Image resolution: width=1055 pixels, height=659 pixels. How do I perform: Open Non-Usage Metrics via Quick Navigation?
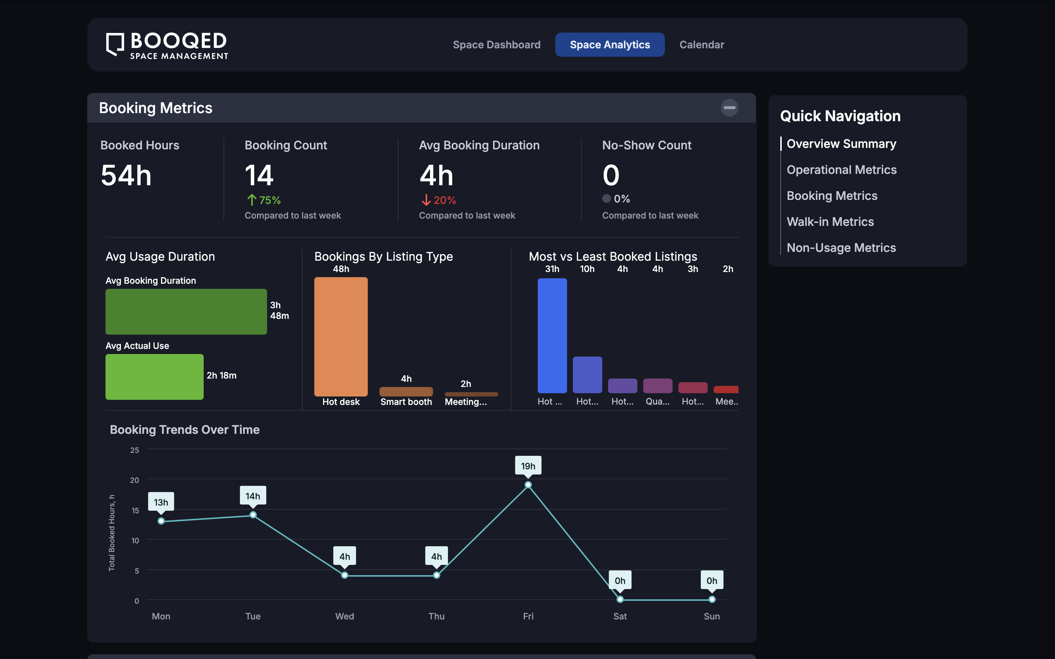pos(841,247)
